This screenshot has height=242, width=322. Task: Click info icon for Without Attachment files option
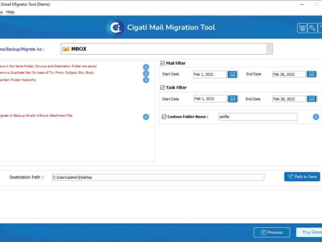[x=146, y=117]
